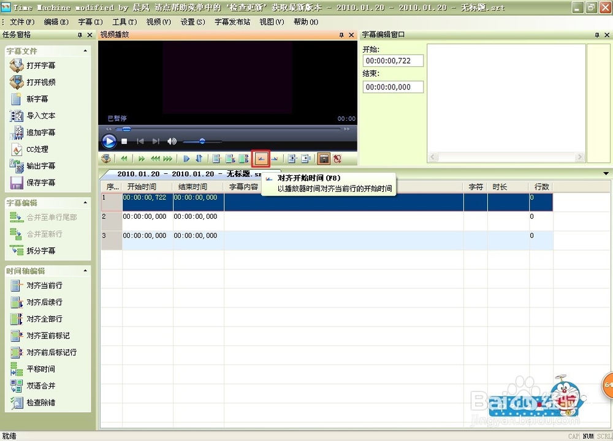613x441 pixels.
Task: Click the blue up-down arrows toolbar icon
Action: 199,159
